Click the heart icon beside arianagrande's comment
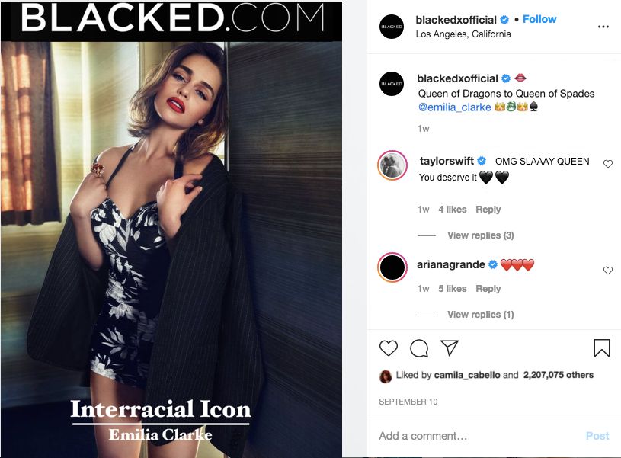 point(607,269)
